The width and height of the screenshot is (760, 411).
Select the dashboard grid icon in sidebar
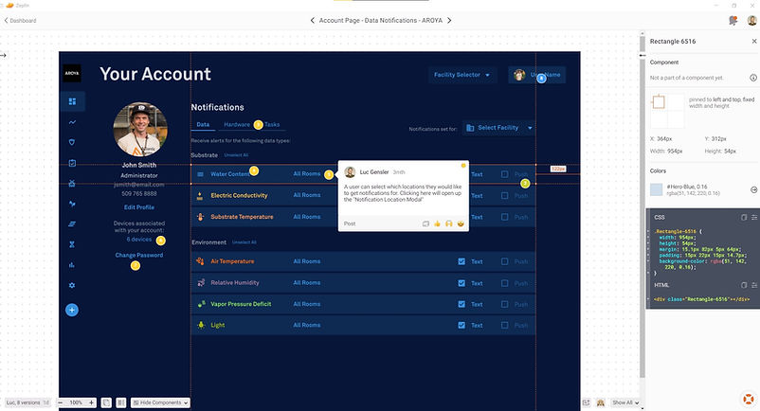[x=72, y=101]
